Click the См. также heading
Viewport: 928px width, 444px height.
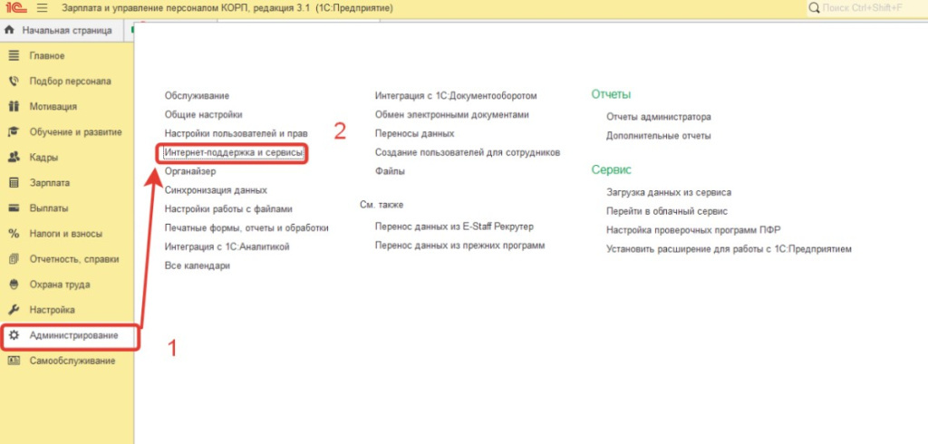tap(382, 204)
